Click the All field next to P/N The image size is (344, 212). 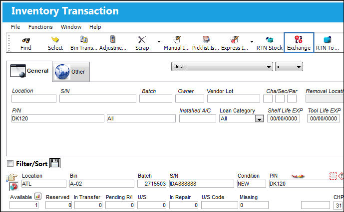tap(141, 118)
